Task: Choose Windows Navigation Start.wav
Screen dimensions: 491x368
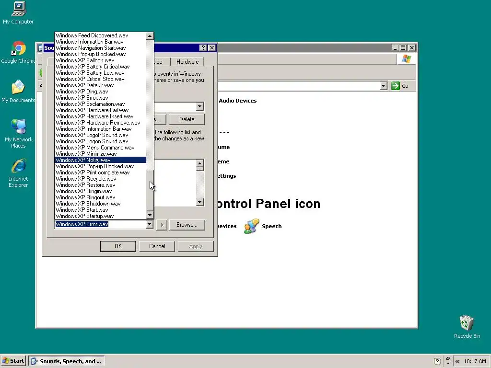Action: pos(101,48)
